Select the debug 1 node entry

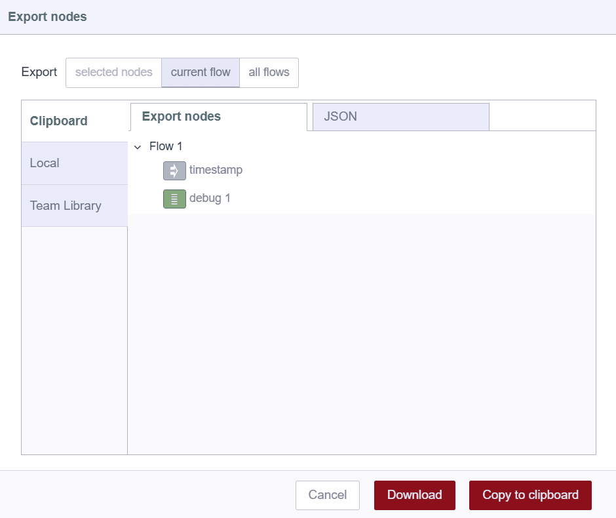tap(210, 198)
